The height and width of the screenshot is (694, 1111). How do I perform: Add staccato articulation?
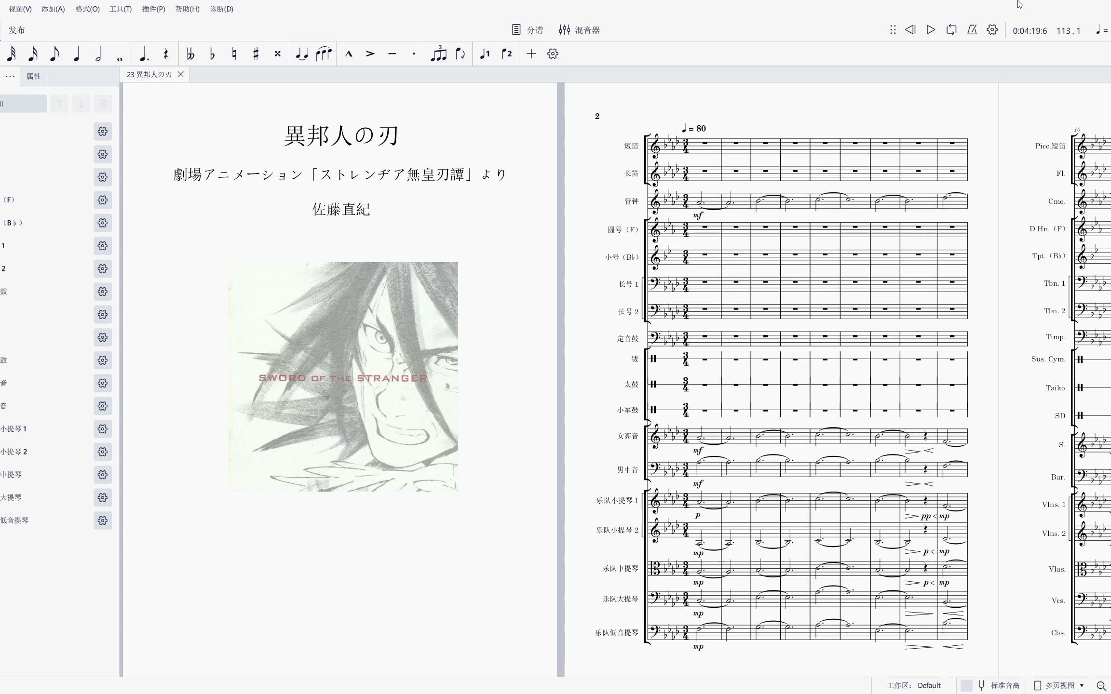[414, 54]
